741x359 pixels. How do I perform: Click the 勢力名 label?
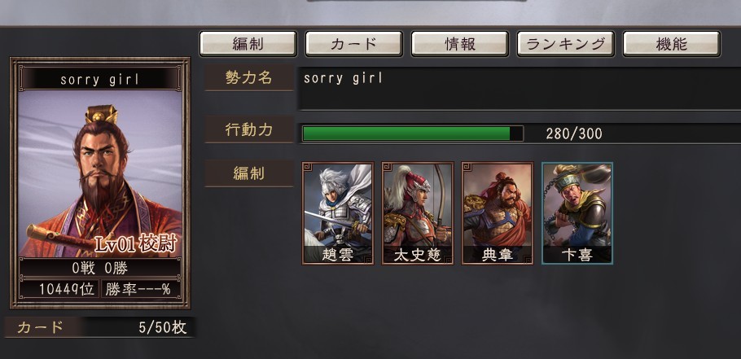tap(249, 78)
